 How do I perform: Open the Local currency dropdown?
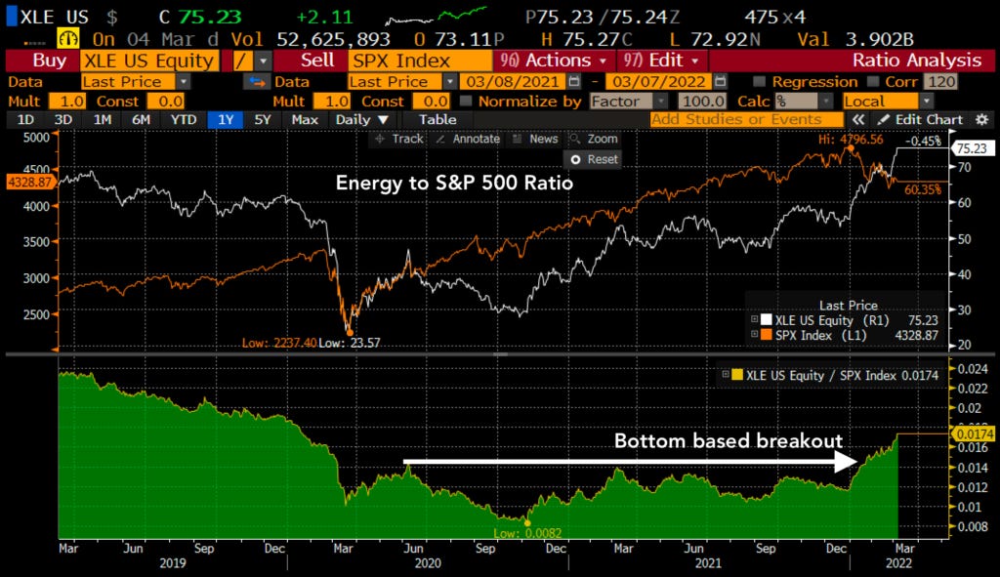pos(927,101)
